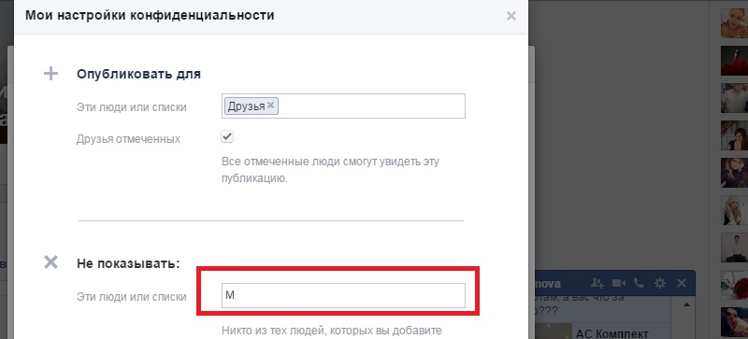Remove the Друзья token via its small x

coord(270,106)
